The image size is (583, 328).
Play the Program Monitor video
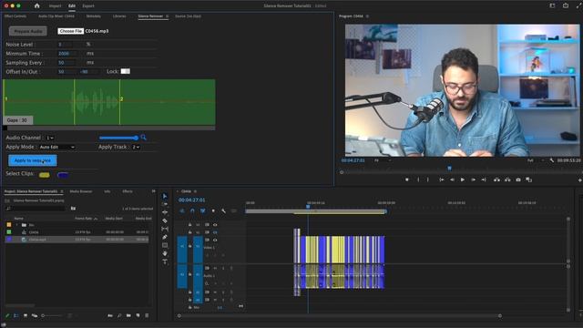pyautogui.click(x=463, y=179)
